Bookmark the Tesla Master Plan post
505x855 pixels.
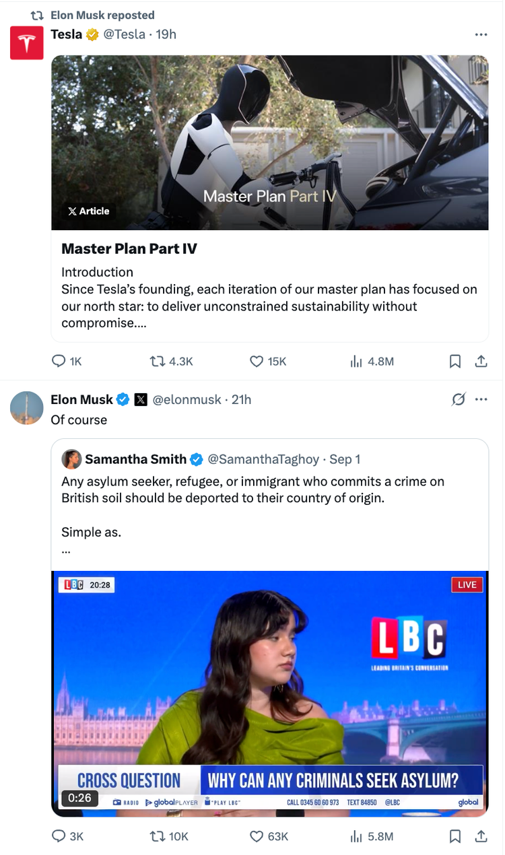pyautogui.click(x=455, y=362)
